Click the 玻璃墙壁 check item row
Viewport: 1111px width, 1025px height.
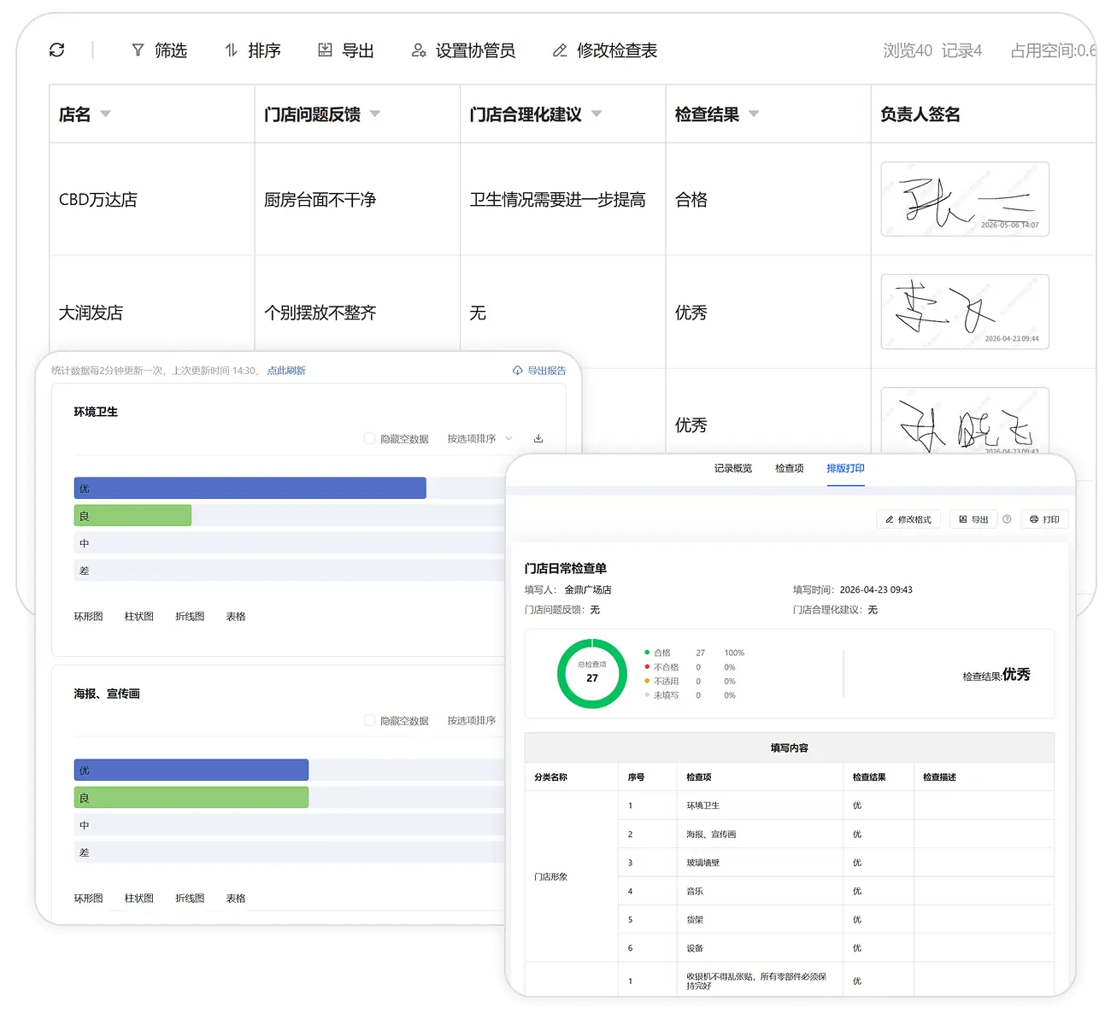pos(836,863)
